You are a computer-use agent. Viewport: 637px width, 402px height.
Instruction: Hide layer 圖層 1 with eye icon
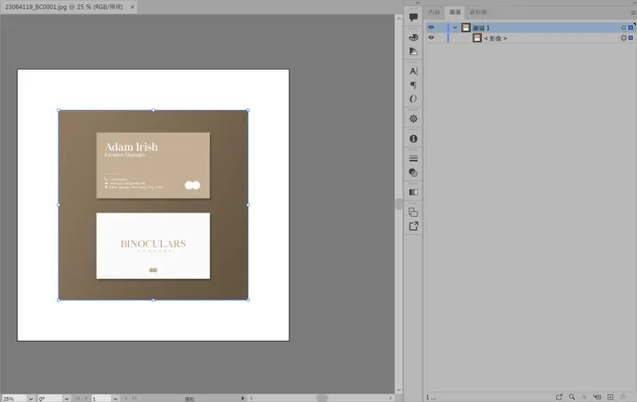[431, 28]
